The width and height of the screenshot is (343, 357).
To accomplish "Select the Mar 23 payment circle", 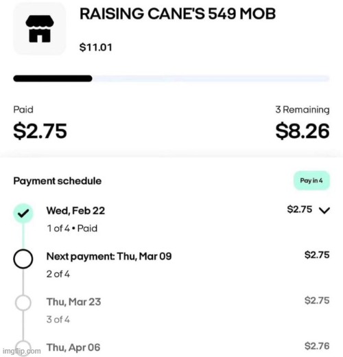I will click(23, 303).
